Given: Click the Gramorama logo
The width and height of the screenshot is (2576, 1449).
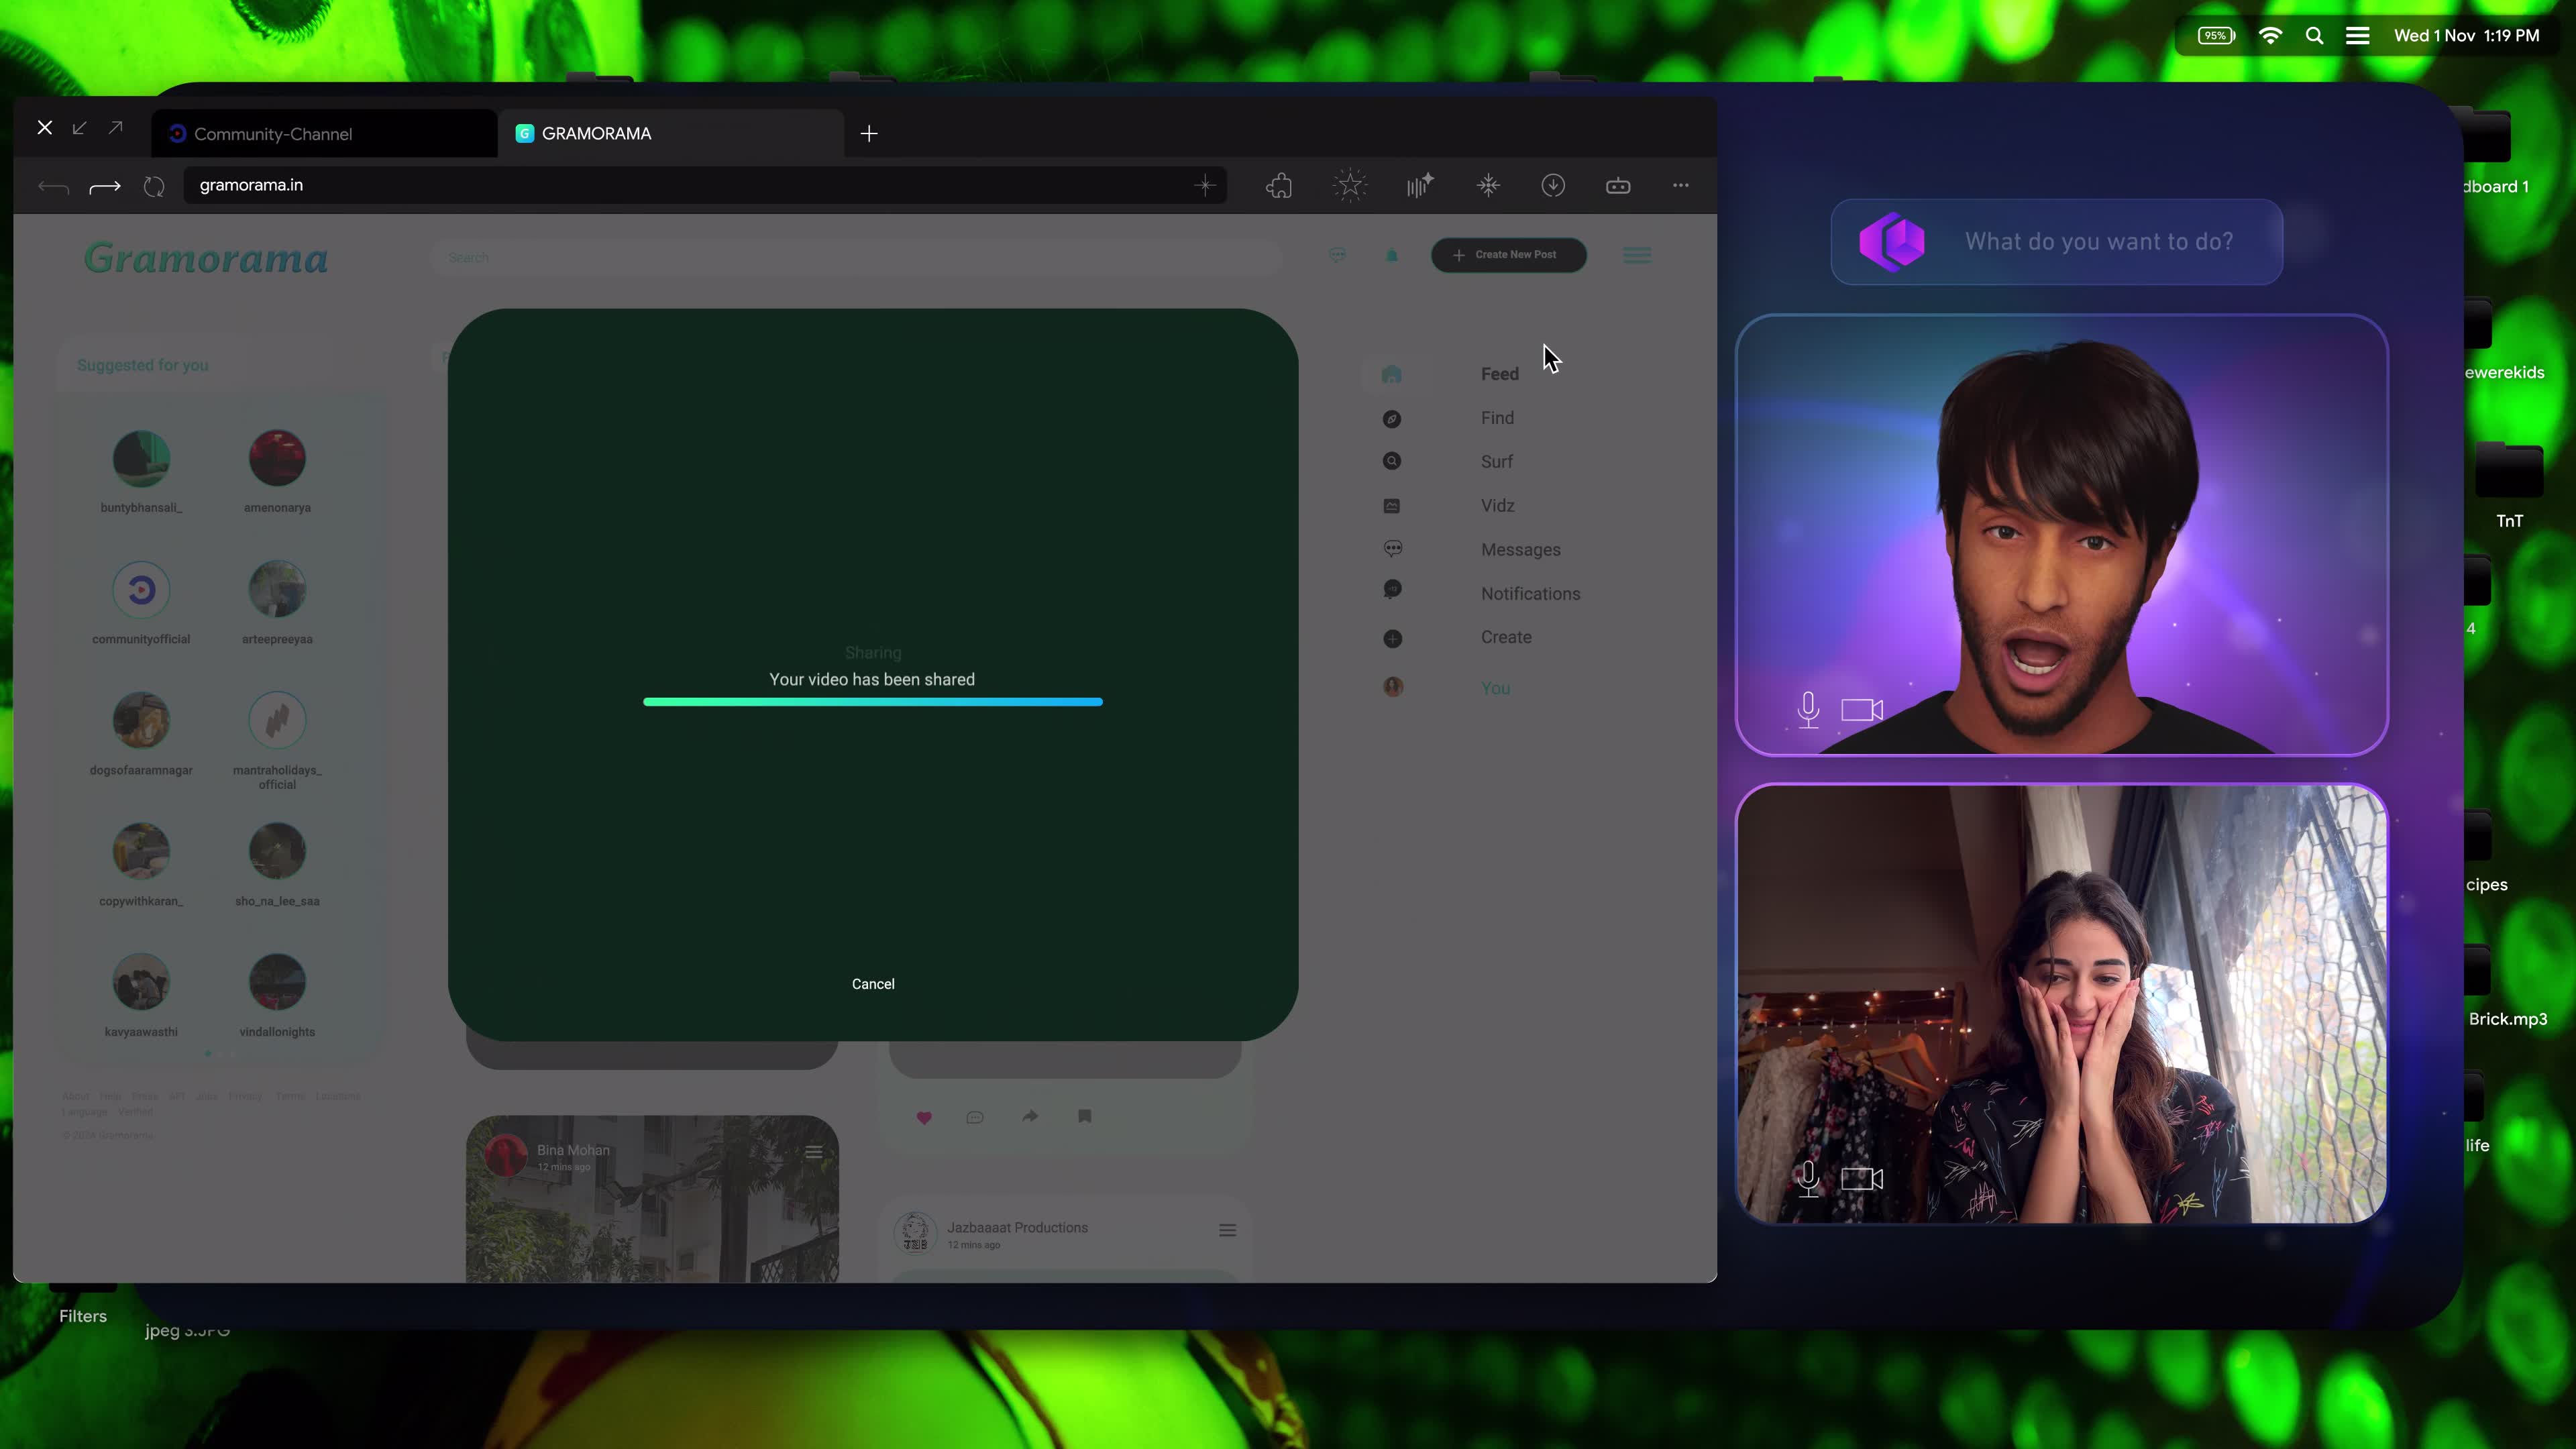Looking at the screenshot, I should pos(206,259).
